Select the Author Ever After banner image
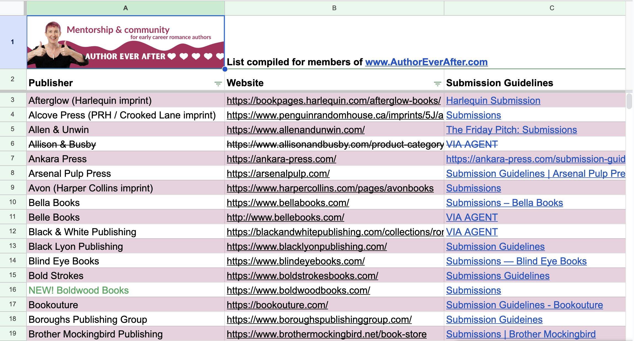 (x=126, y=42)
